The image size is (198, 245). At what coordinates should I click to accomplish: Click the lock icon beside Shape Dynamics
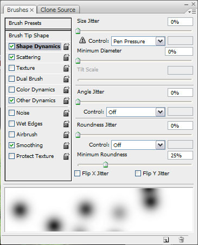click(66, 47)
